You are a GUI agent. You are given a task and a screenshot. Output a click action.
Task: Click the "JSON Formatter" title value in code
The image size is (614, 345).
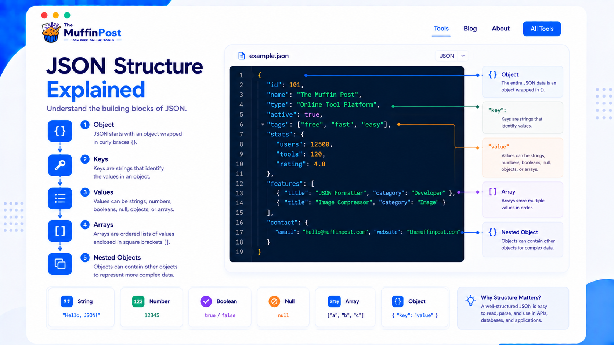pos(341,193)
